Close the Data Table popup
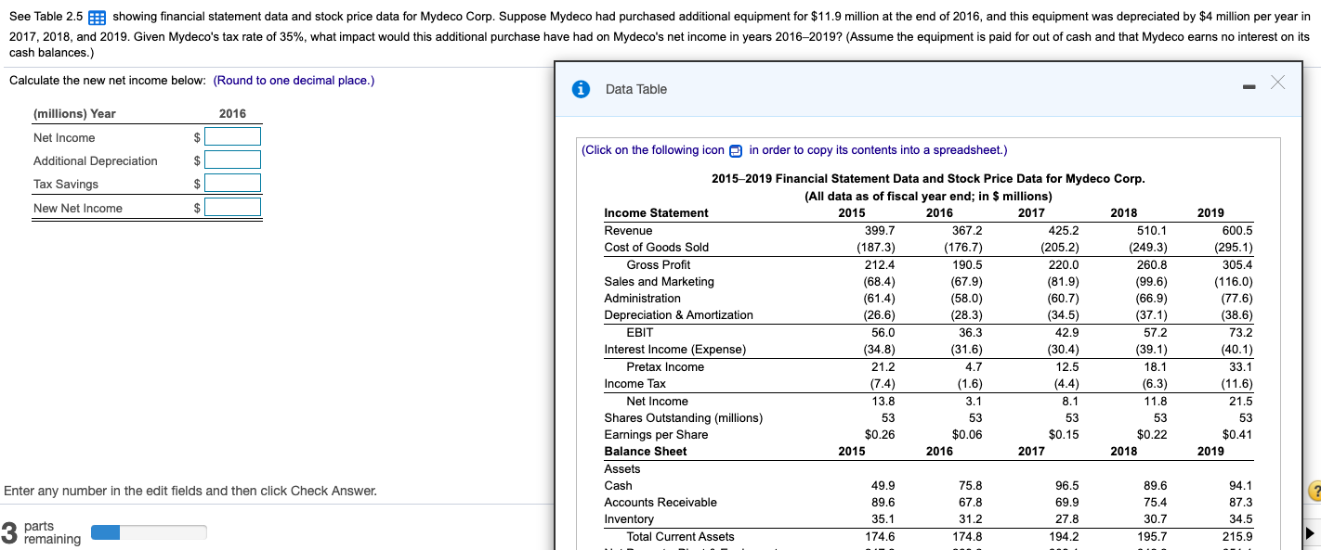Screen dimensions: 1321x550 (x=1277, y=82)
